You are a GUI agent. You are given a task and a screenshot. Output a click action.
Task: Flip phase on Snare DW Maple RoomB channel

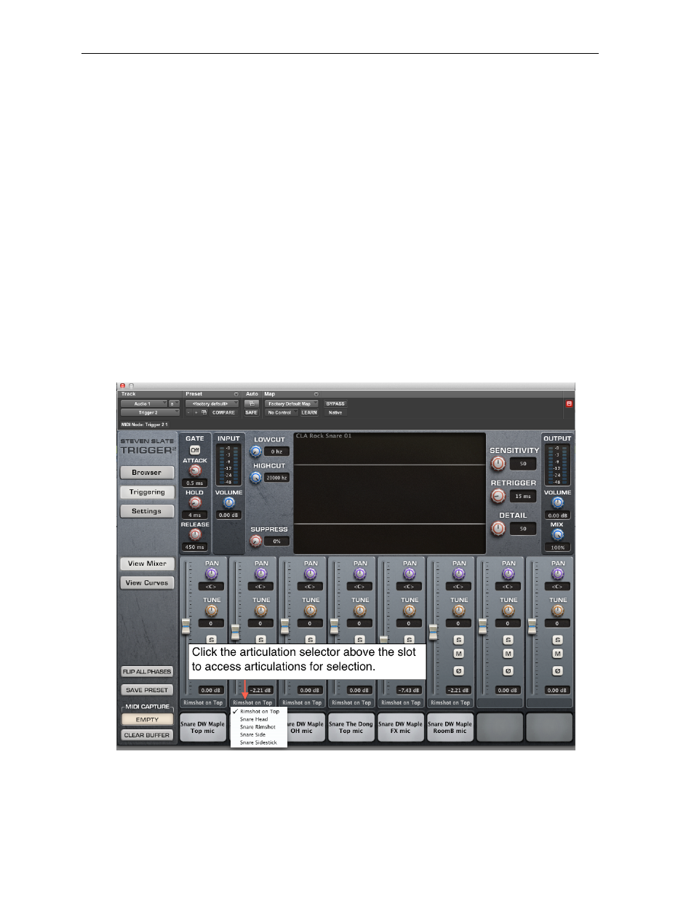tap(459, 670)
